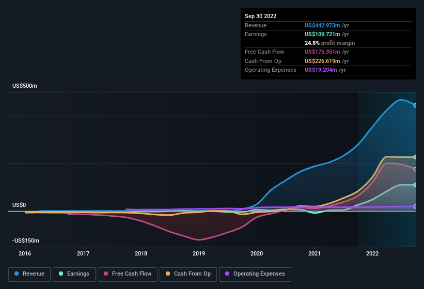This screenshot has width=424, height=289.
Task: Click the Revenue label in tooltip
Action: (256, 25)
